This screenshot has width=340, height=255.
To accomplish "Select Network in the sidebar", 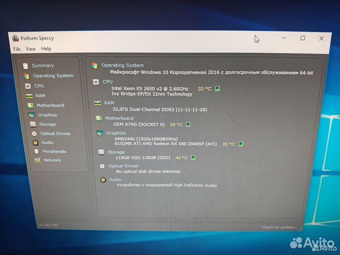I will (x=52, y=160).
